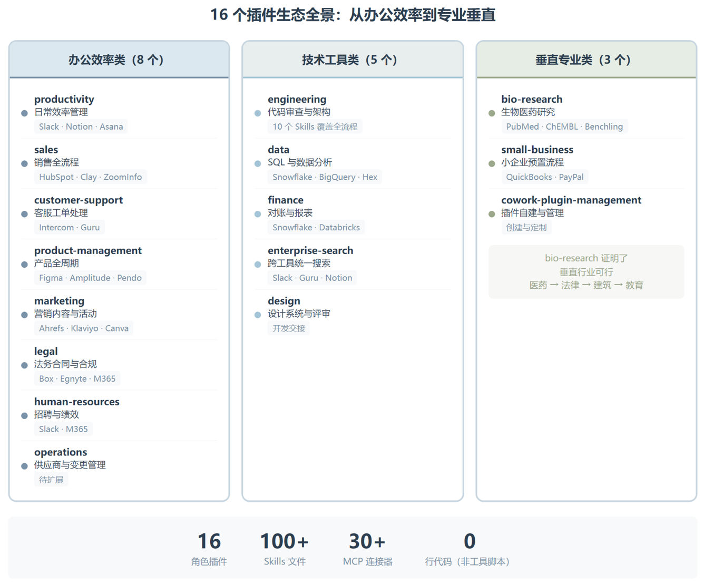Screen dimensions: 704x584
Task: Click the bullet dot beside engineering
Action: [258, 113]
